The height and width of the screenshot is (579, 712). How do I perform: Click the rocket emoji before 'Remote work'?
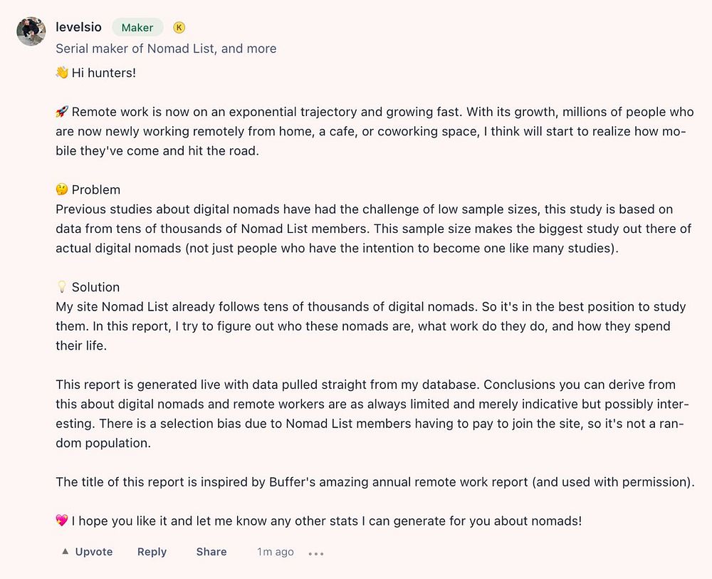[x=62, y=112]
